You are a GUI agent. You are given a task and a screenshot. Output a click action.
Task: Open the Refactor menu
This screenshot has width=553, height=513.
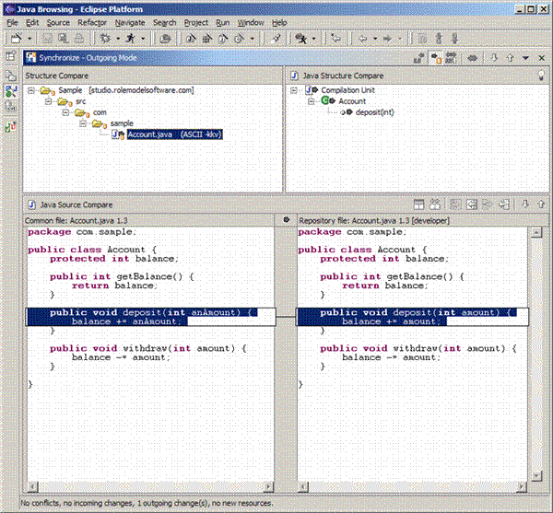tap(92, 22)
